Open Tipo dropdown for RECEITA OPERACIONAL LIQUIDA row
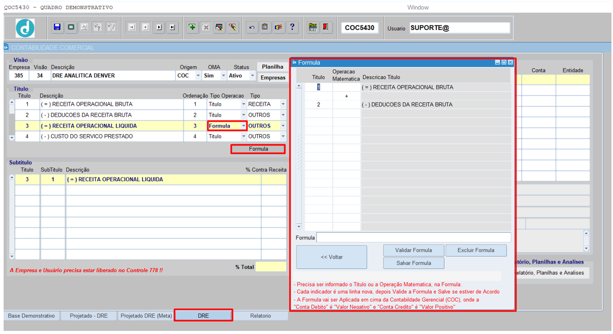The image size is (613, 334). (x=283, y=126)
